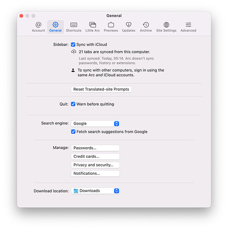Click the Archive tab label
The image size is (228, 230).
coord(146,30)
